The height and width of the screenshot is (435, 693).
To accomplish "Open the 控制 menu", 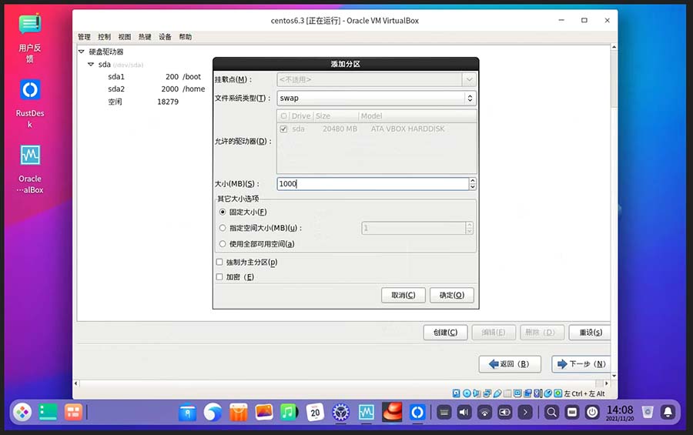I will click(104, 37).
